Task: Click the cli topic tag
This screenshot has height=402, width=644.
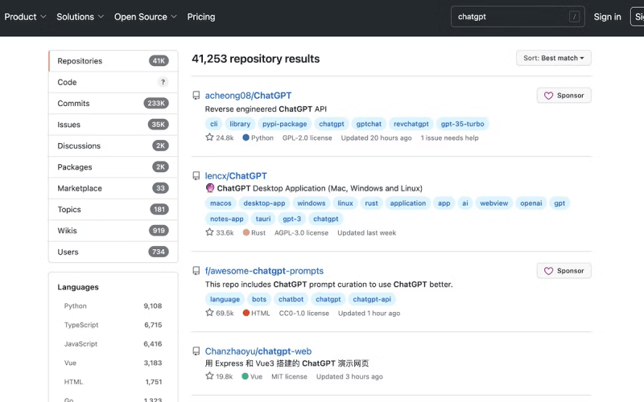Action: click(x=214, y=124)
